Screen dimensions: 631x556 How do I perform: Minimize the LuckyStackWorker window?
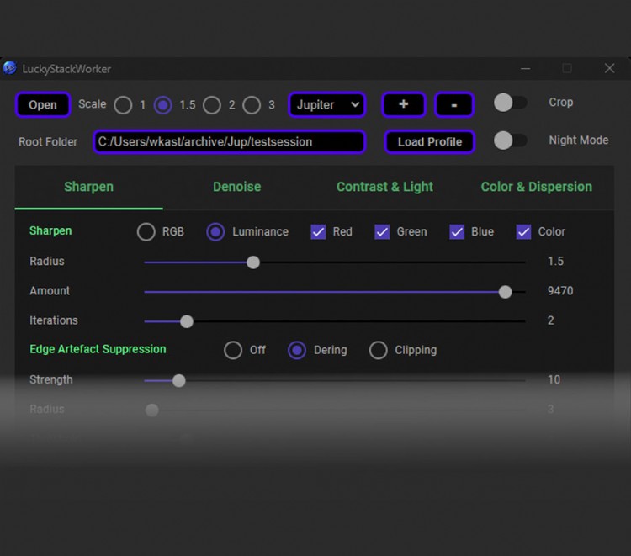pyautogui.click(x=525, y=68)
